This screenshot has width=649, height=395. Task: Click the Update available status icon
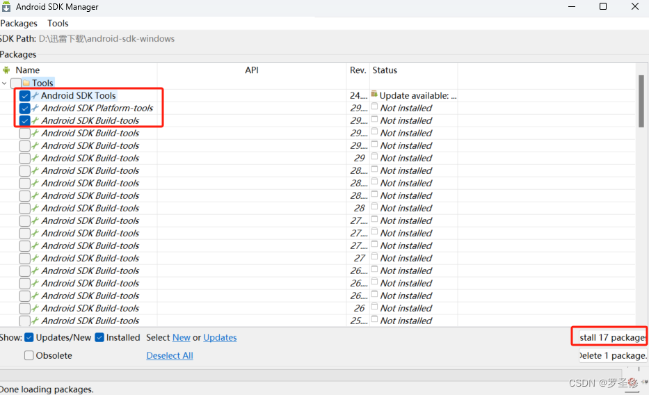coord(374,94)
